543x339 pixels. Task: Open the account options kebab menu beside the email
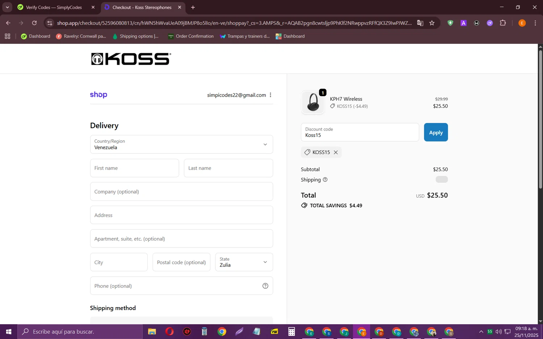[270, 95]
